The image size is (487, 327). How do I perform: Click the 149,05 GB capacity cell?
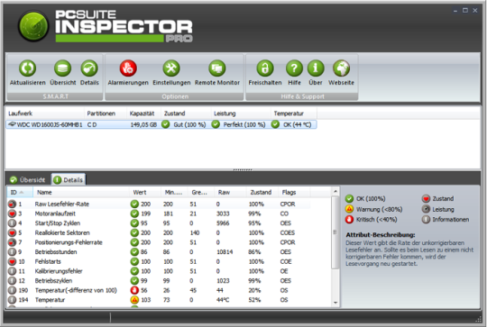143,124
